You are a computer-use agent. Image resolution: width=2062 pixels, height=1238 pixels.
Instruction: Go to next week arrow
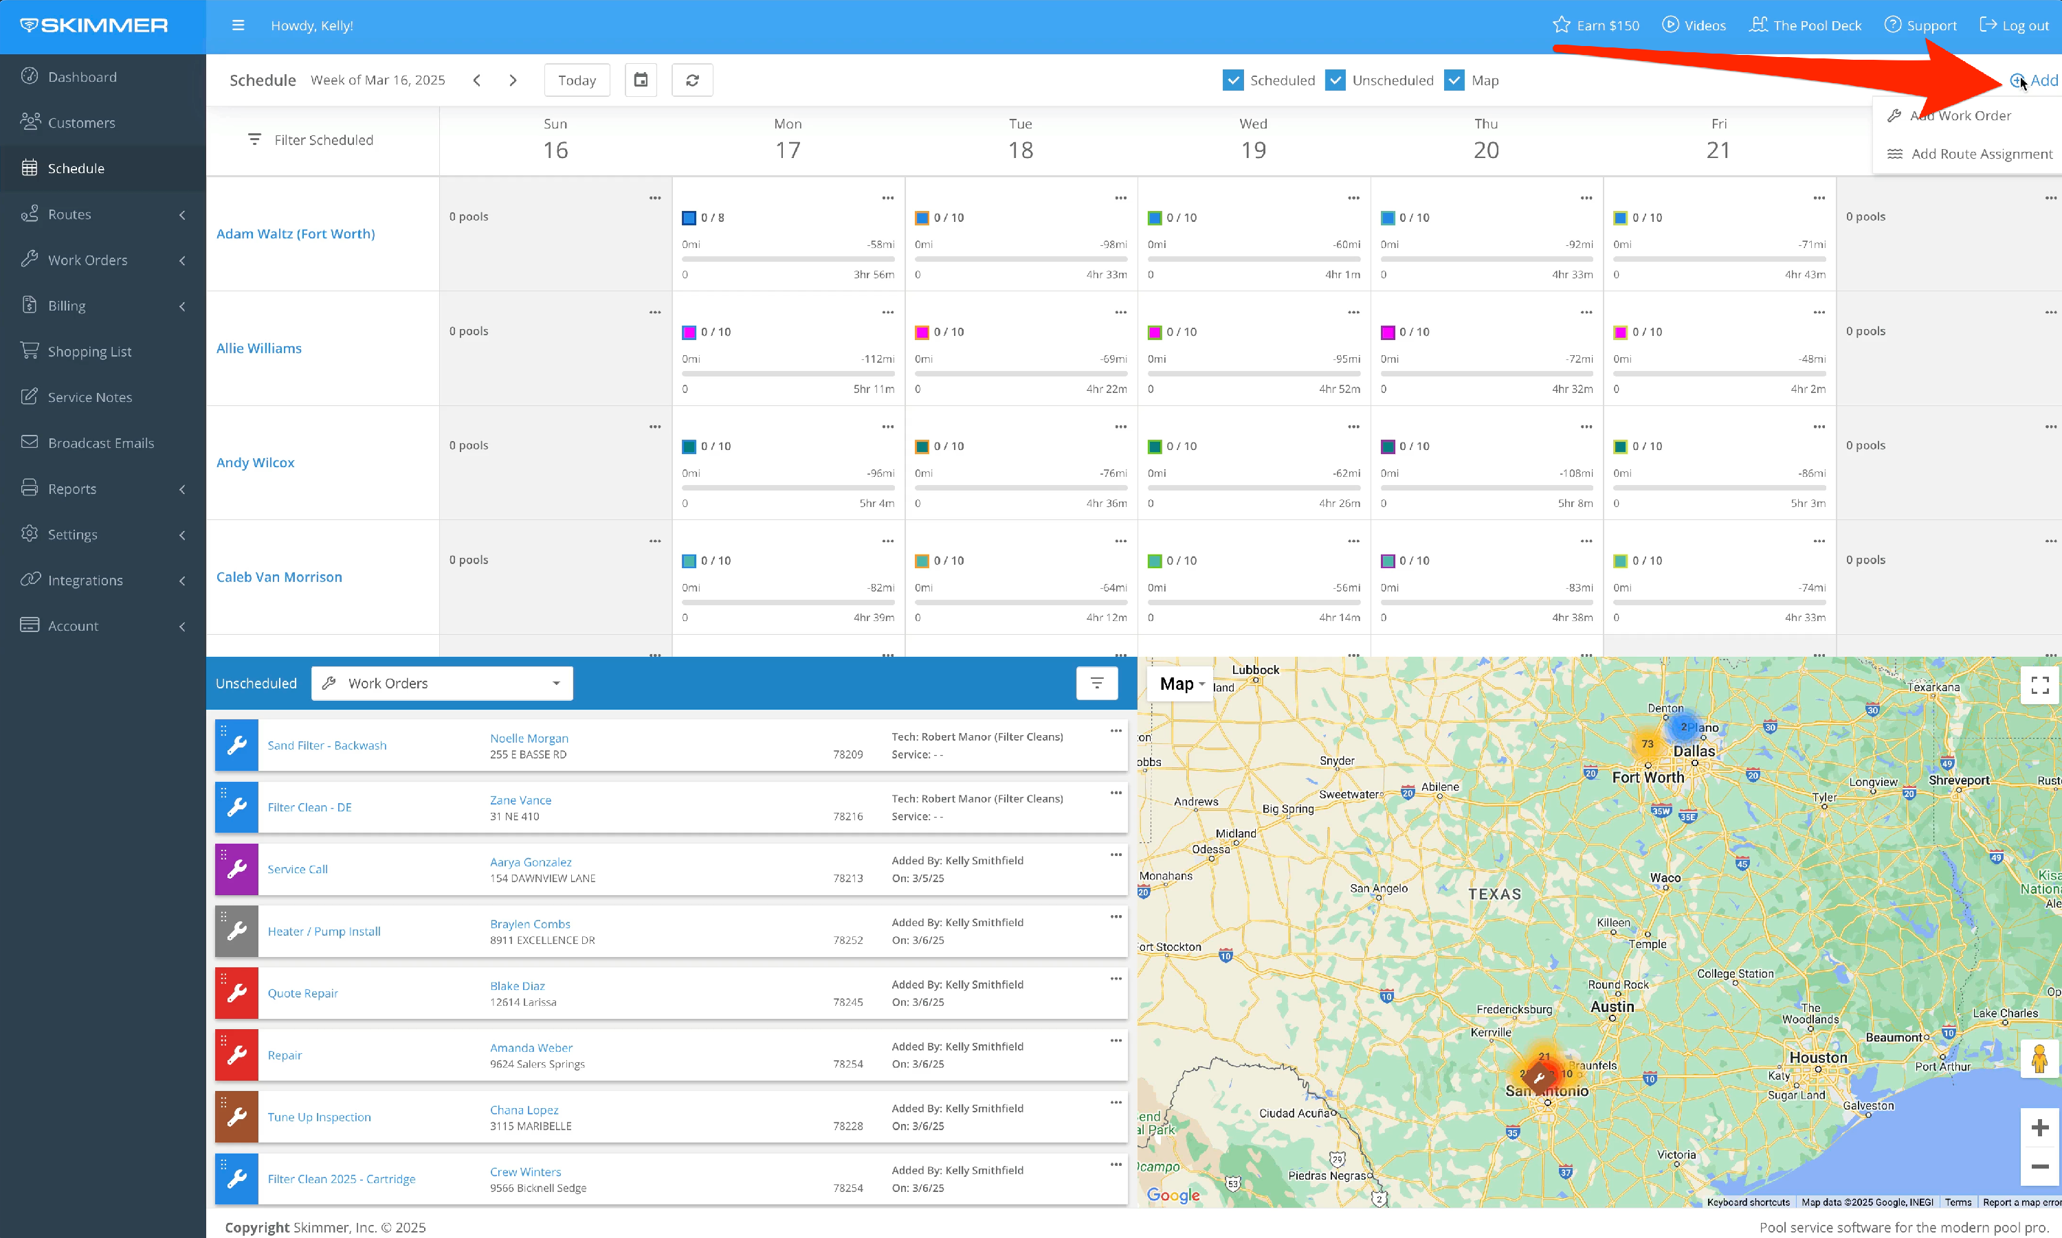[512, 80]
